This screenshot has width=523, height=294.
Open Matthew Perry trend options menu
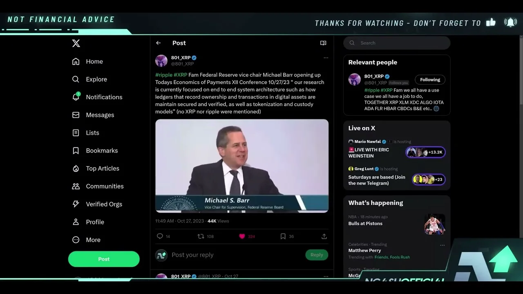tap(442, 245)
